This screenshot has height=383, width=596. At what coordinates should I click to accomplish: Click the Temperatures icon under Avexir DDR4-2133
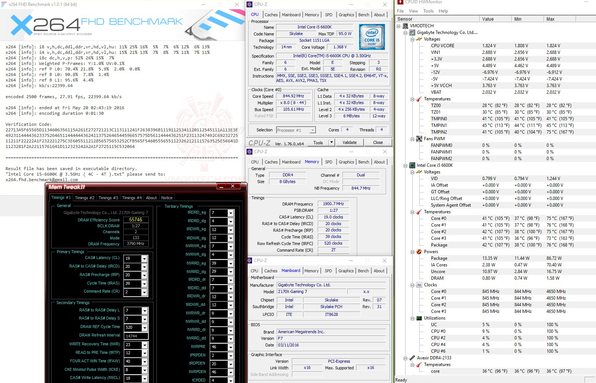coord(419,365)
